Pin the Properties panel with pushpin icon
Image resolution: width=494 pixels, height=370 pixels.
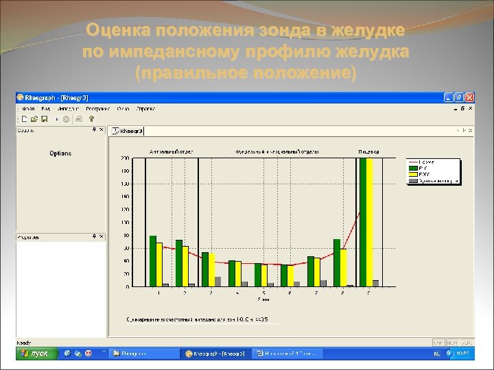[x=94, y=236]
